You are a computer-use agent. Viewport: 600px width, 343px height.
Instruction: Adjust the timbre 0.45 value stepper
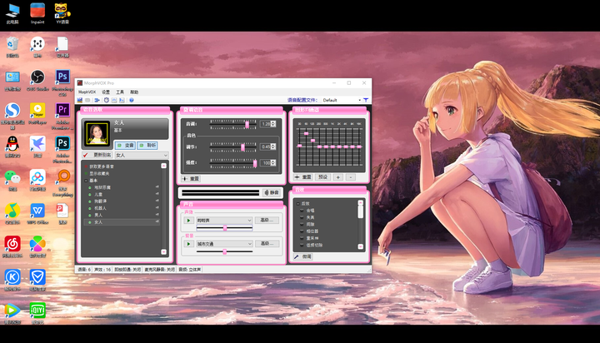273,147
